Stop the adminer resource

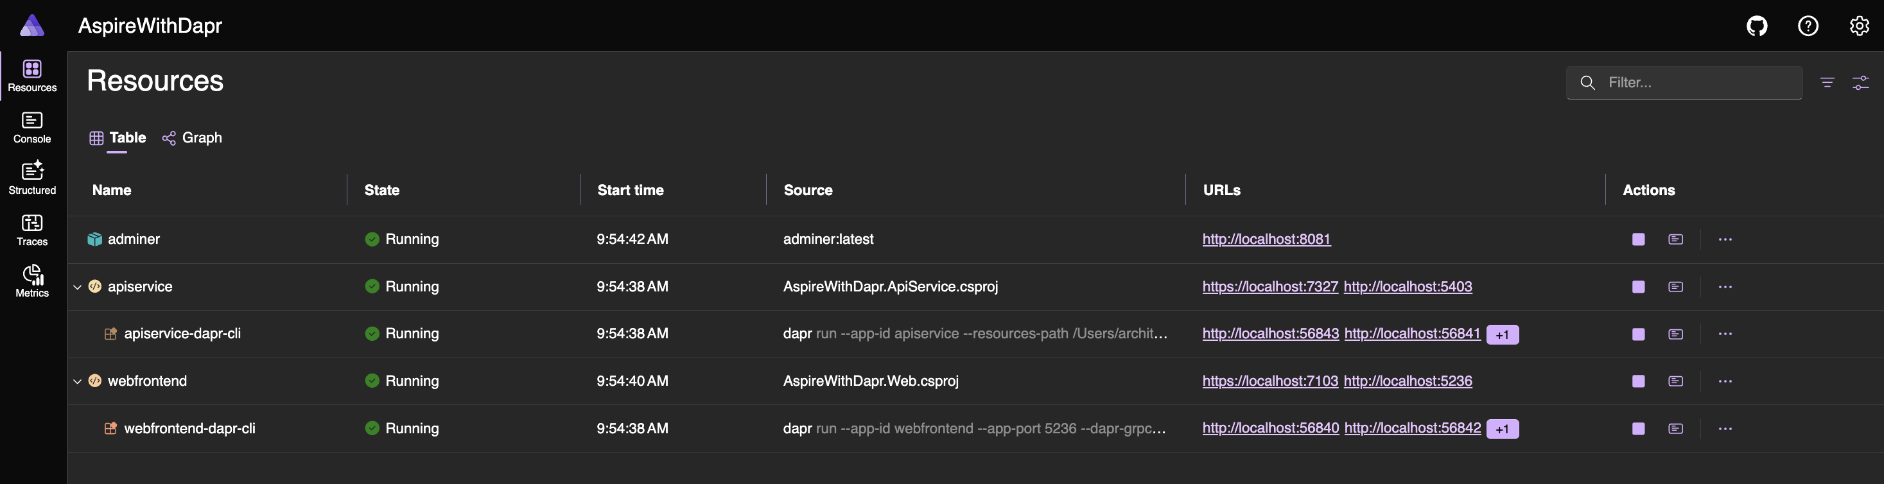pos(1638,239)
